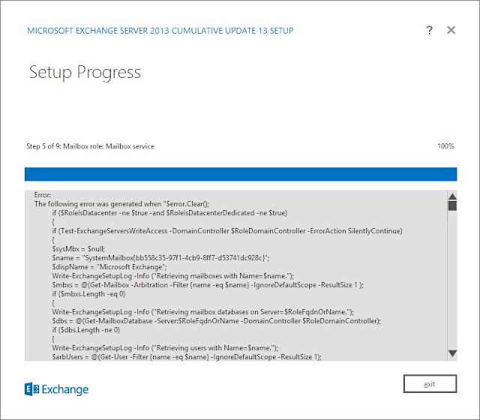Image resolution: width=480 pixels, height=420 pixels.
Task: Click the Test-ExchangeServersWriteAccess line
Action: coord(227,231)
